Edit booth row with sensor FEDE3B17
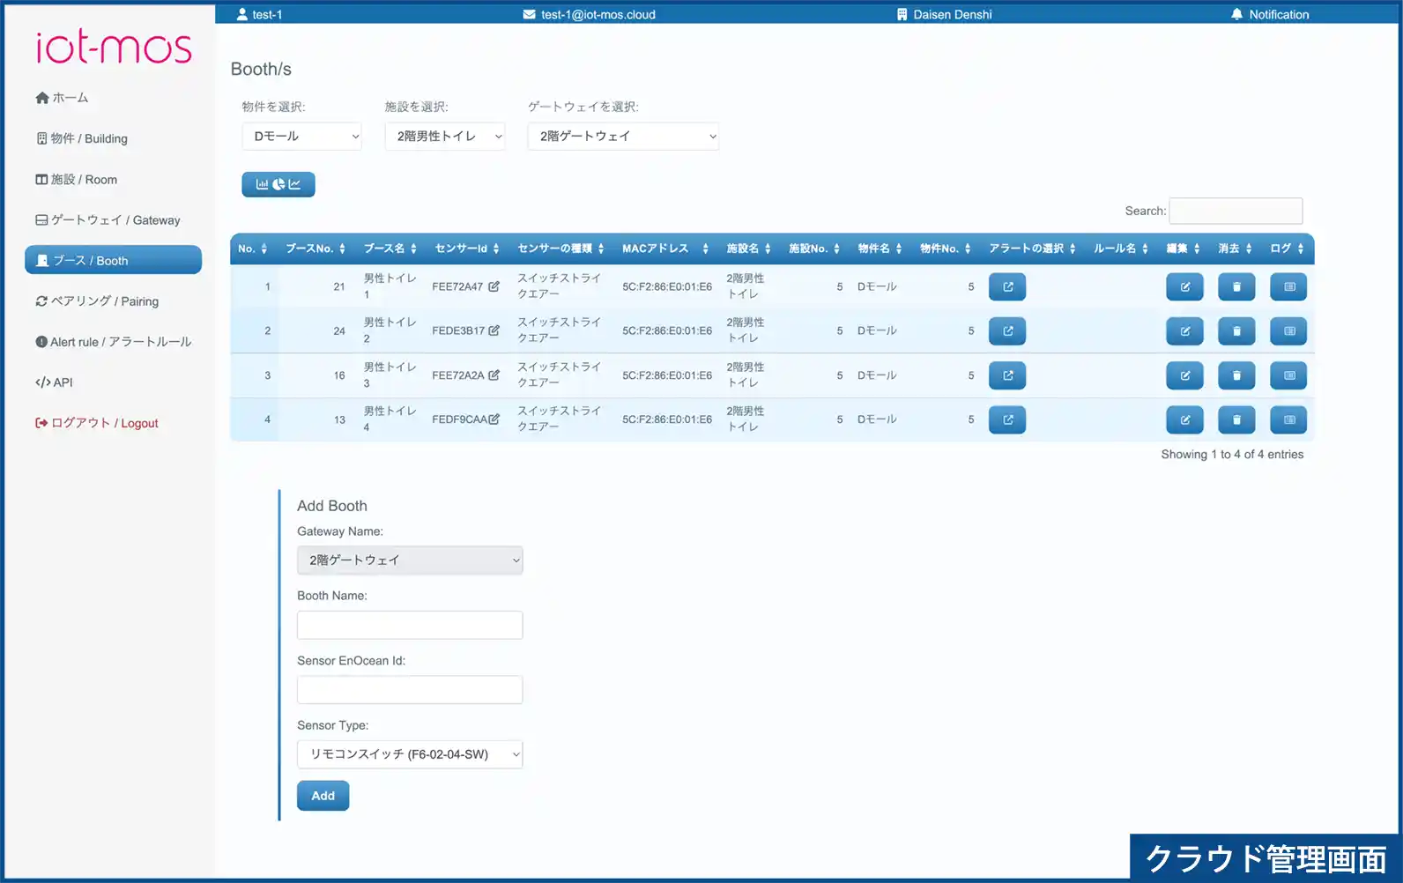Viewport: 1403px width, 883px height. click(x=1184, y=330)
